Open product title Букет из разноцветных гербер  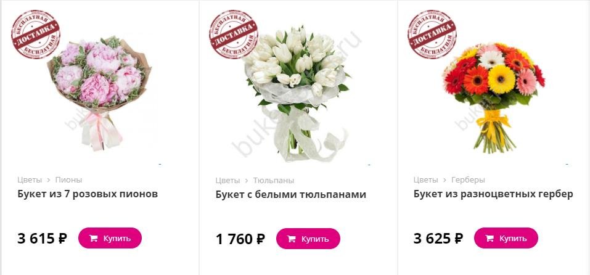(x=493, y=194)
